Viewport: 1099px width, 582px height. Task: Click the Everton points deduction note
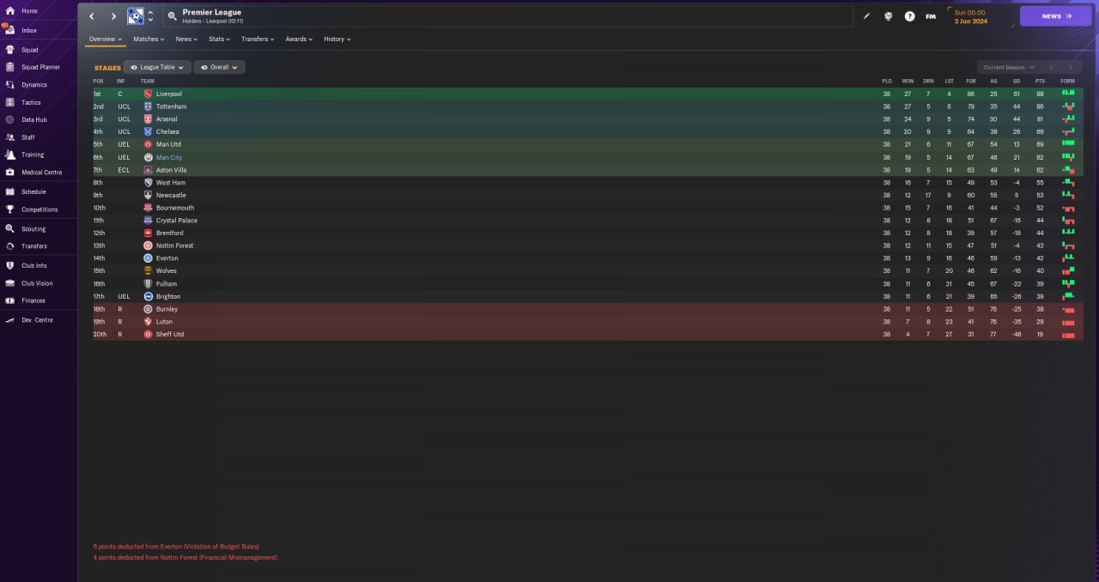pyautogui.click(x=176, y=546)
